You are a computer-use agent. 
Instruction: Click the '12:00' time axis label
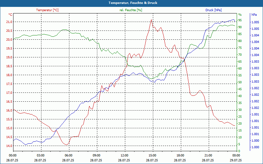point(125,155)
